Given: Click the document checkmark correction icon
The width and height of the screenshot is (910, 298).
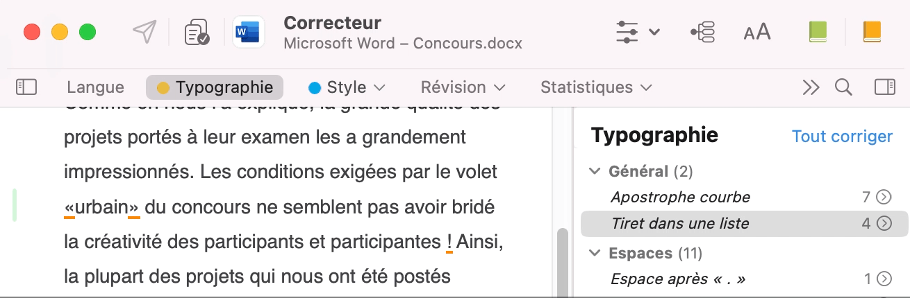Looking at the screenshot, I should 197,33.
